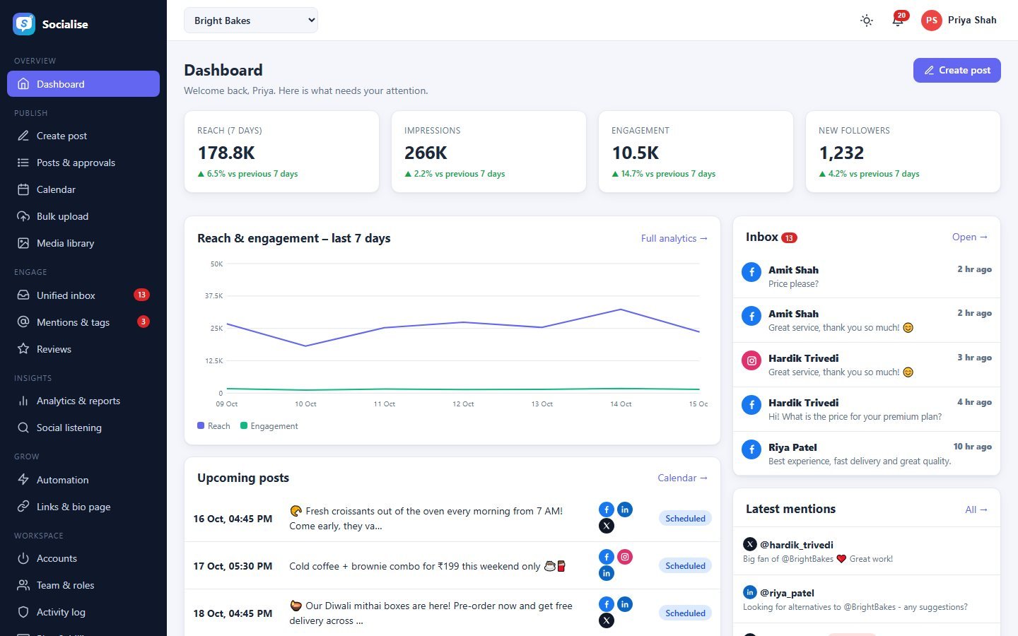Click the Mentions & tags at-sign icon
Viewport: 1018px width, 636px height.
23,322
